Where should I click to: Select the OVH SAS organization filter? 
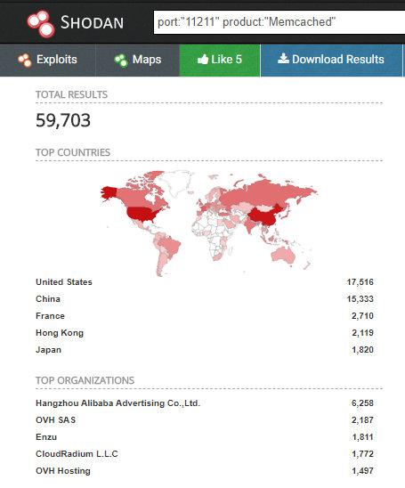(x=56, y=419)
